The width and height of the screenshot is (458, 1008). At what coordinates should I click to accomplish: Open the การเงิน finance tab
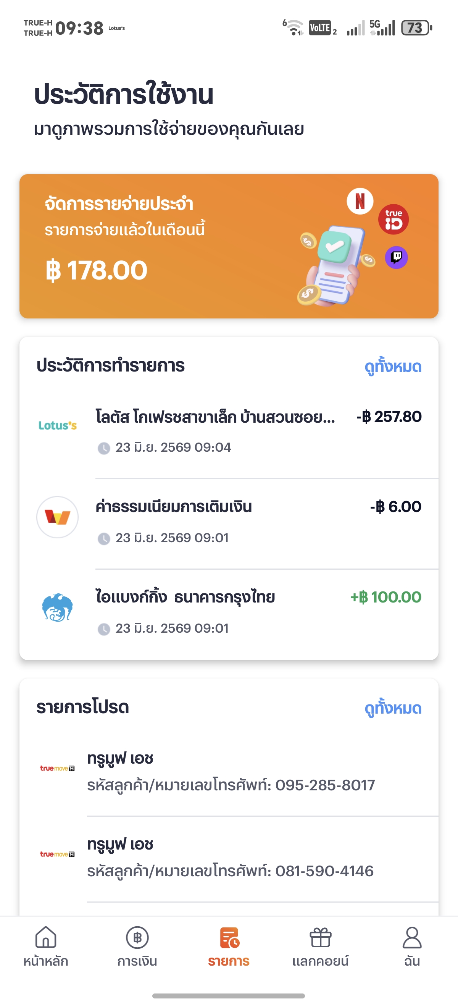137,946
